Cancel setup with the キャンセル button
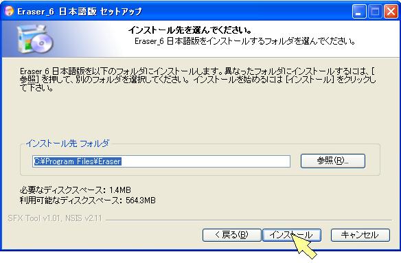This screenshot has width=401, height=263. 360,235
